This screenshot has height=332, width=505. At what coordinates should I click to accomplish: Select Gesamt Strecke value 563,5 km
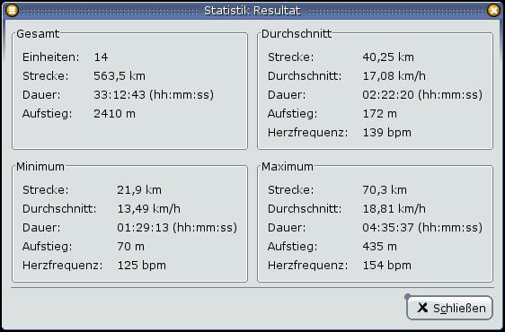click(x=120, y=76)
